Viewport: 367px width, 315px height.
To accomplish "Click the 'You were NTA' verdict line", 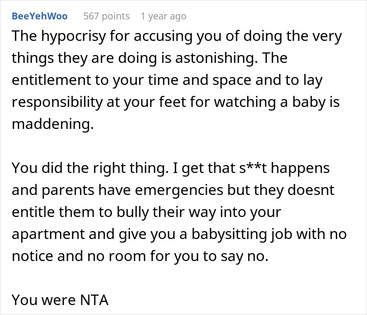I will 60,300.
